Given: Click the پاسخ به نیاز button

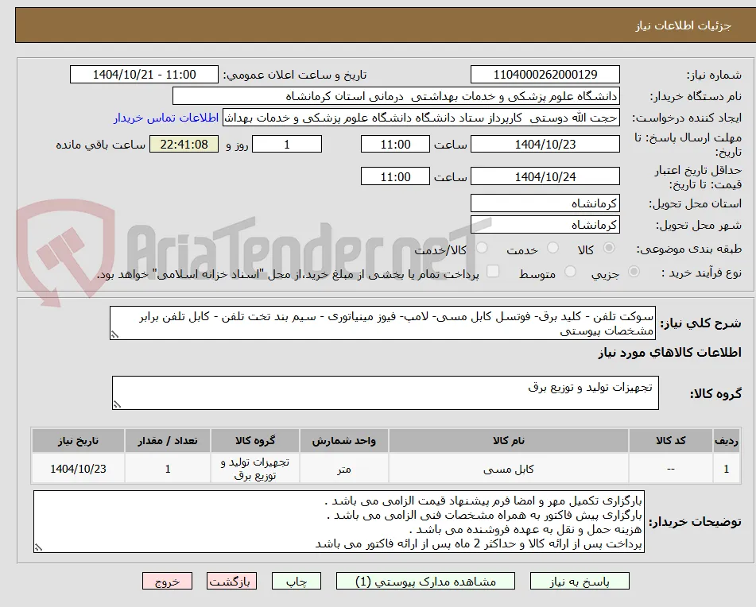Looking at the screenshot, I should coord(580,581).
